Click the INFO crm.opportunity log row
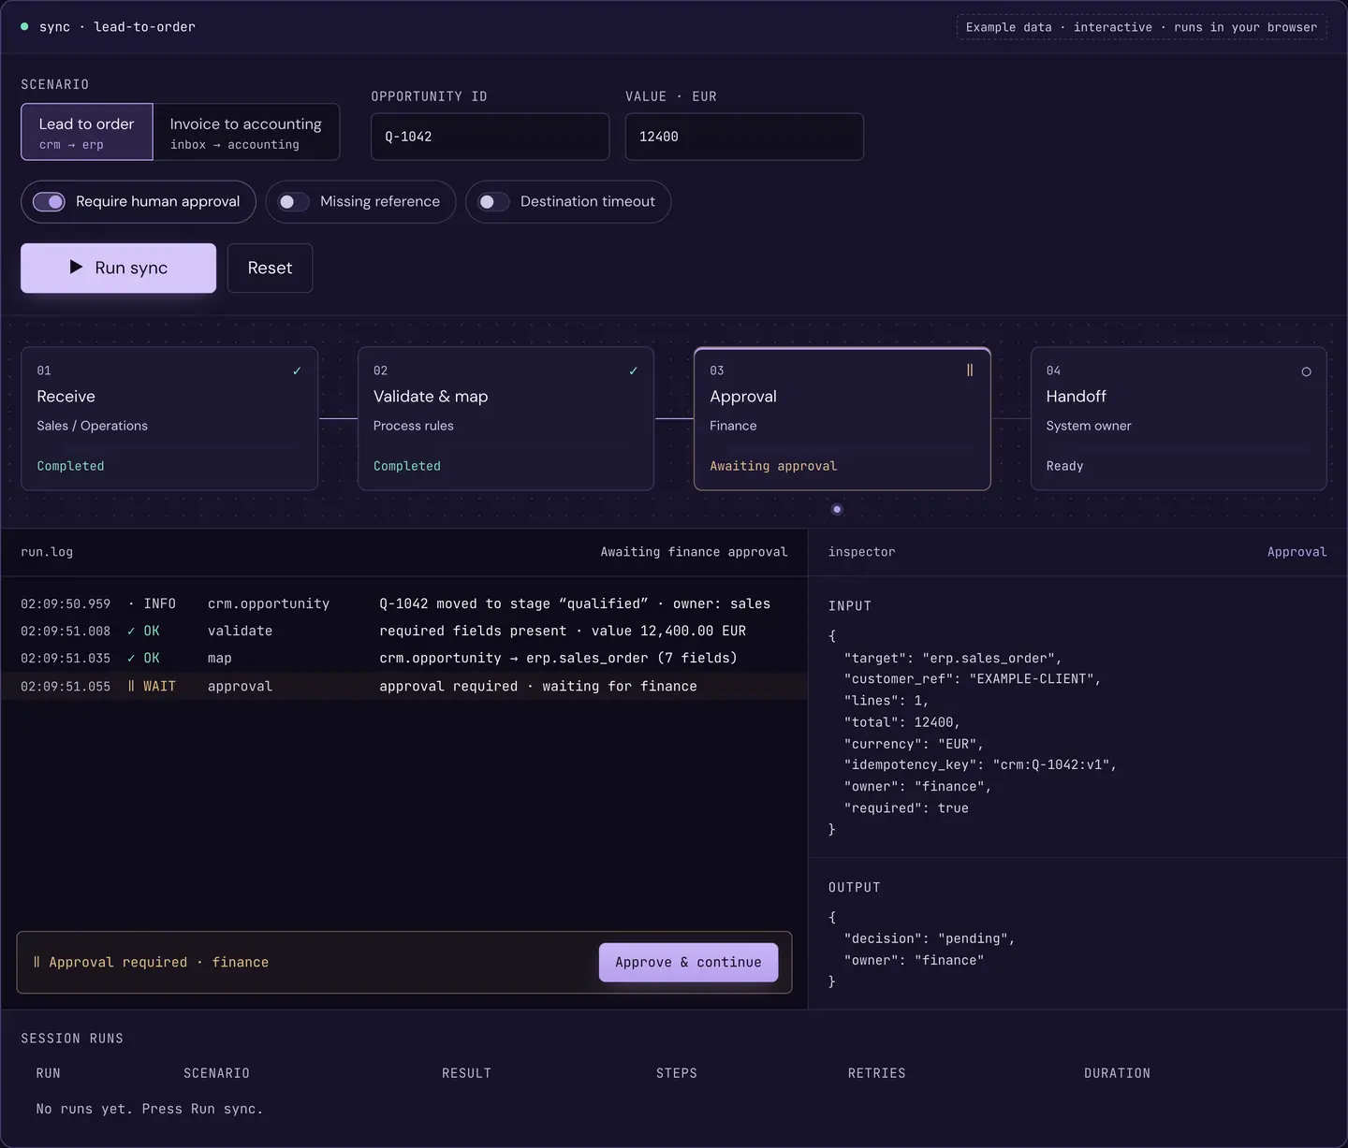The image size is (1348, 1148). coord(403,604)
